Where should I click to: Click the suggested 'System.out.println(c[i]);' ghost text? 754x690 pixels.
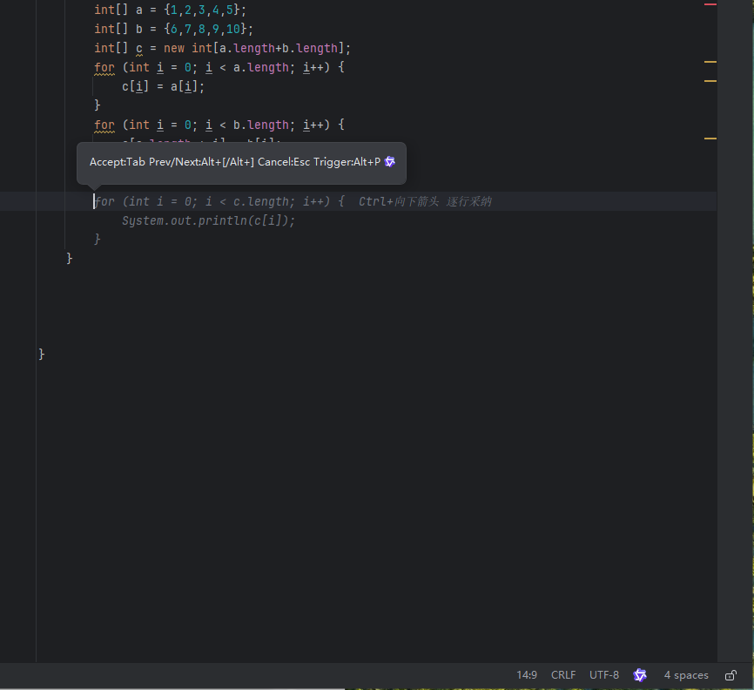[208, 221]
